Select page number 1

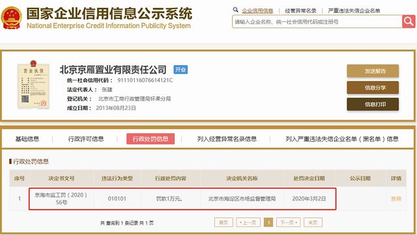point(268,223)
